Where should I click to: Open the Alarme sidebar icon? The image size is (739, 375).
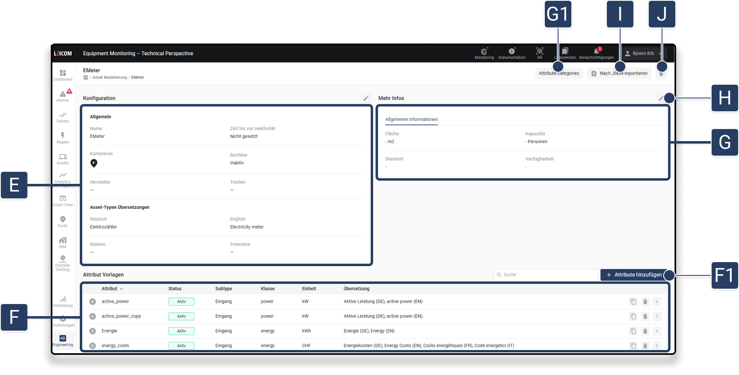pyautogui.click(x=63, y=95)
